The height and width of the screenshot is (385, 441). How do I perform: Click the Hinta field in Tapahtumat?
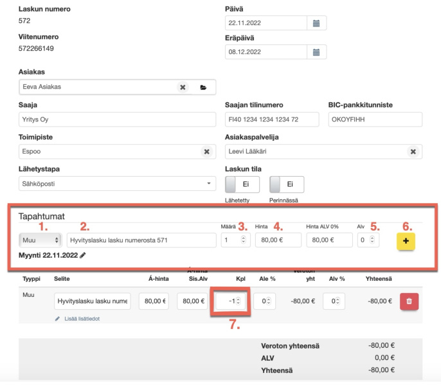tap(278, 240)
